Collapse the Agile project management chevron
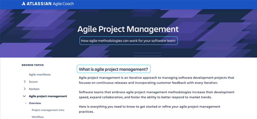257x119 pixels. [x=24, y=96]
